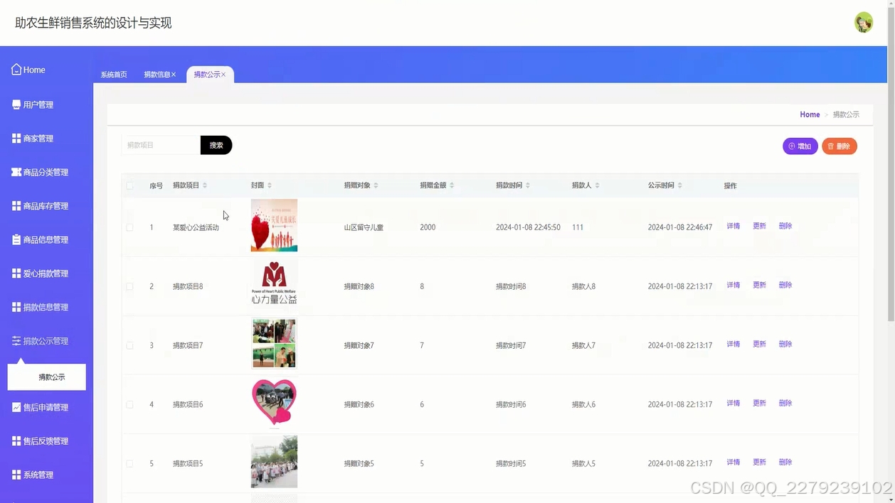Click the 爱心捐款管理 grid icon
Image resolution: width=895 pixels, height=503 pixels.
16,274
